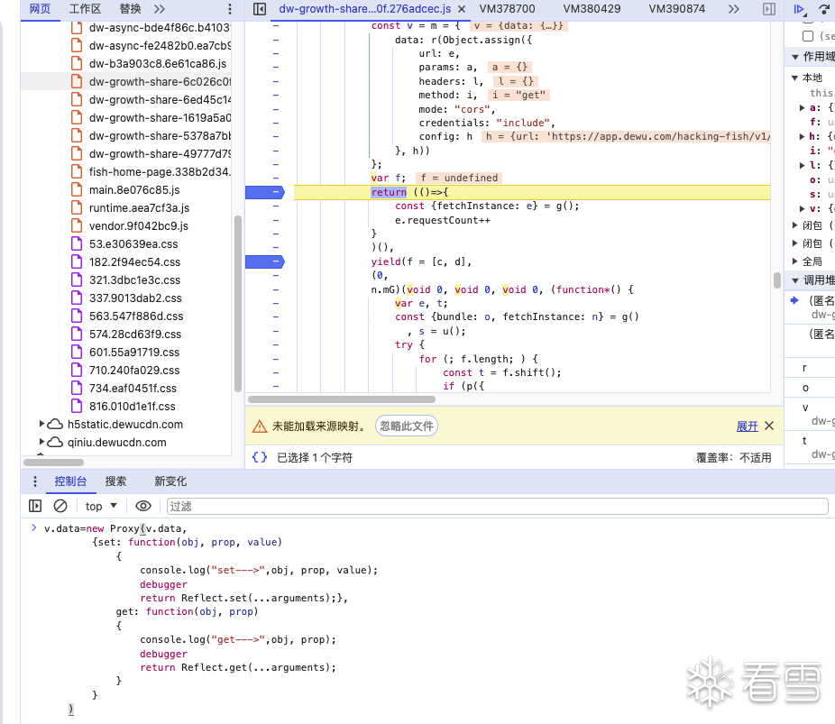The height and width of the screenshot is (724, 835).
Task: Toggle breakpoint on the yield line
Action: 265,261
